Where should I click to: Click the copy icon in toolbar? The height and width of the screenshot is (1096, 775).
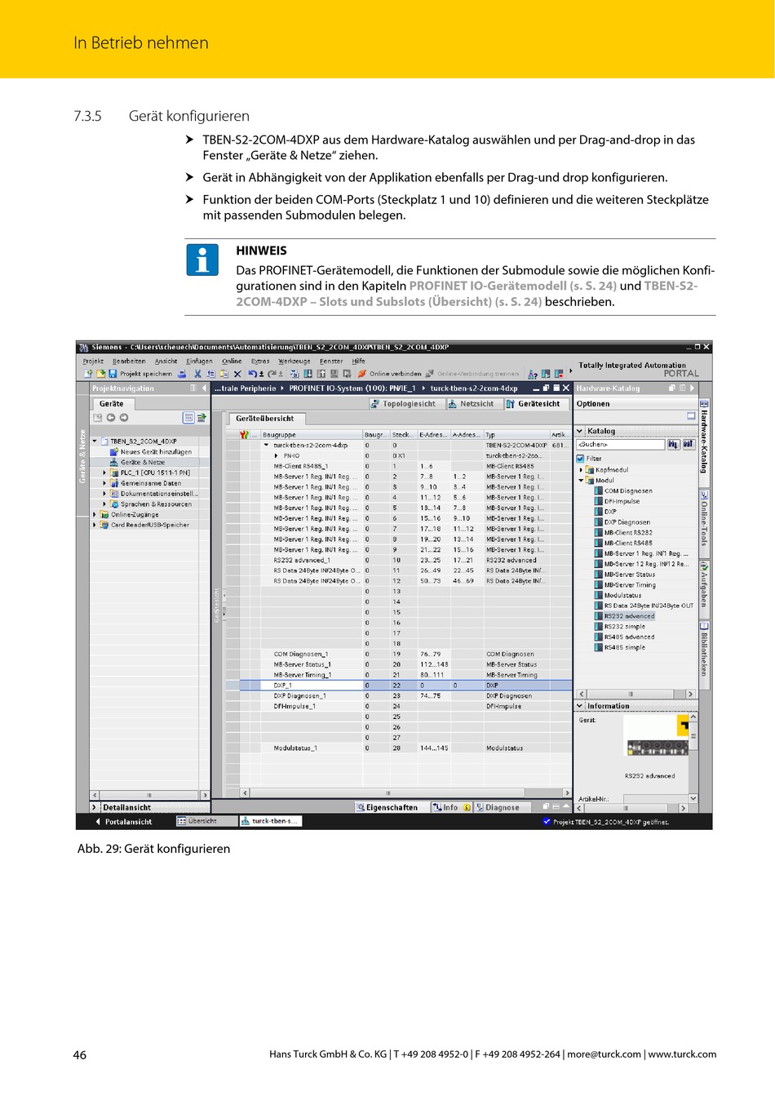point(210,374)
